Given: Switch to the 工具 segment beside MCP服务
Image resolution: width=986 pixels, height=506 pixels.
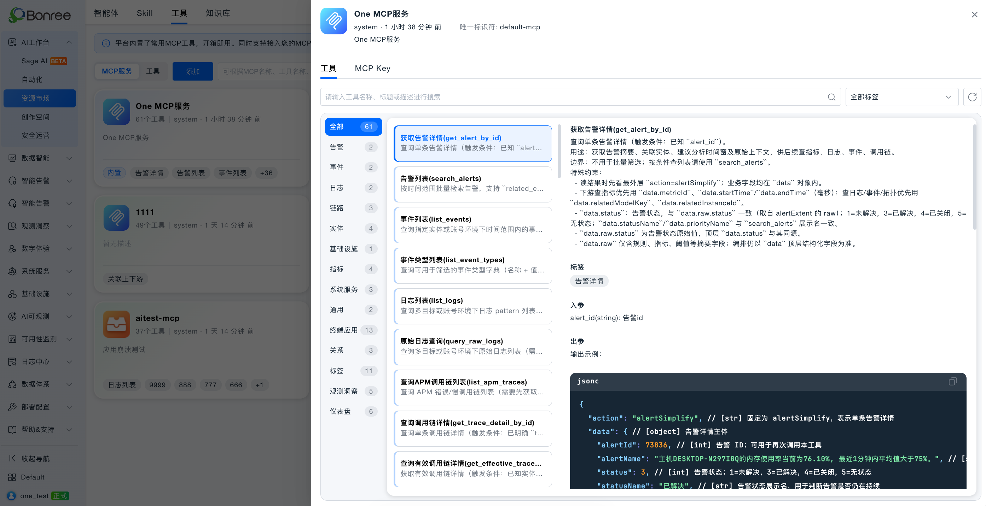Looking at the screenshot, I should coord(153,71).
